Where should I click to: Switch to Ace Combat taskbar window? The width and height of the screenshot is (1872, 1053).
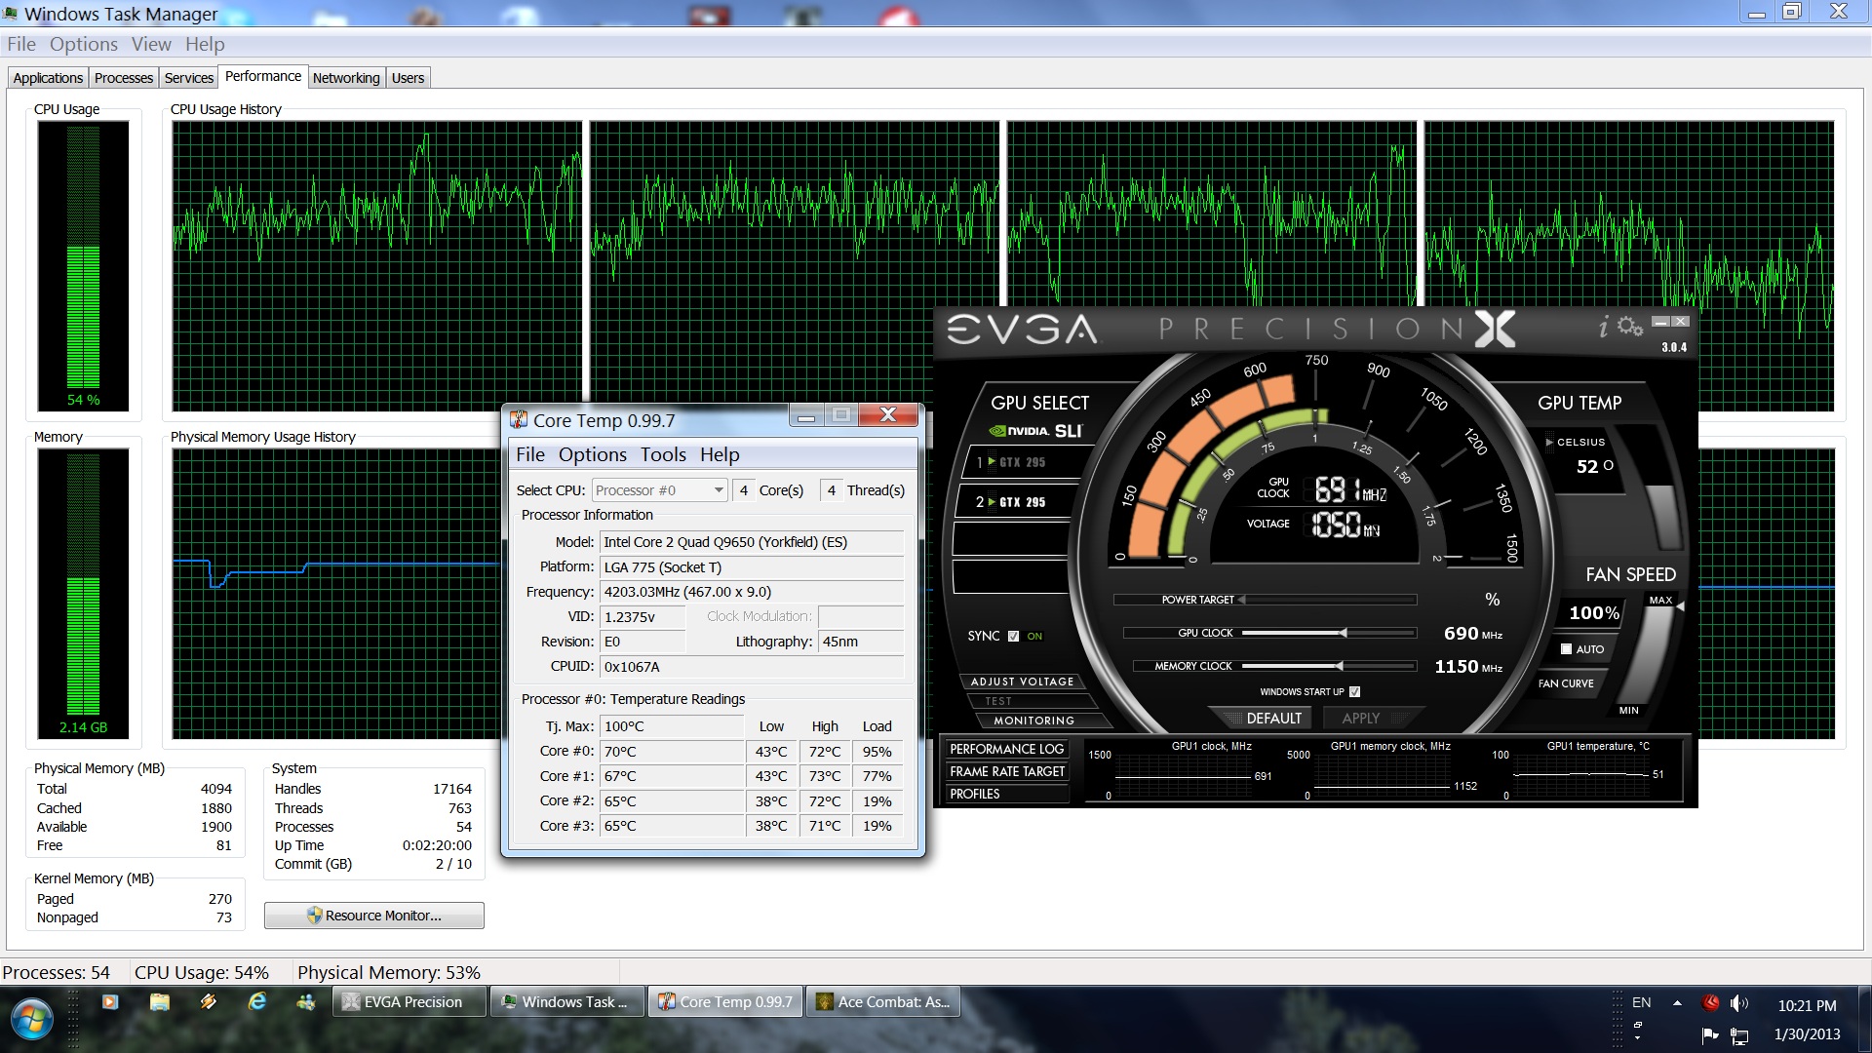click(882, 1002)
